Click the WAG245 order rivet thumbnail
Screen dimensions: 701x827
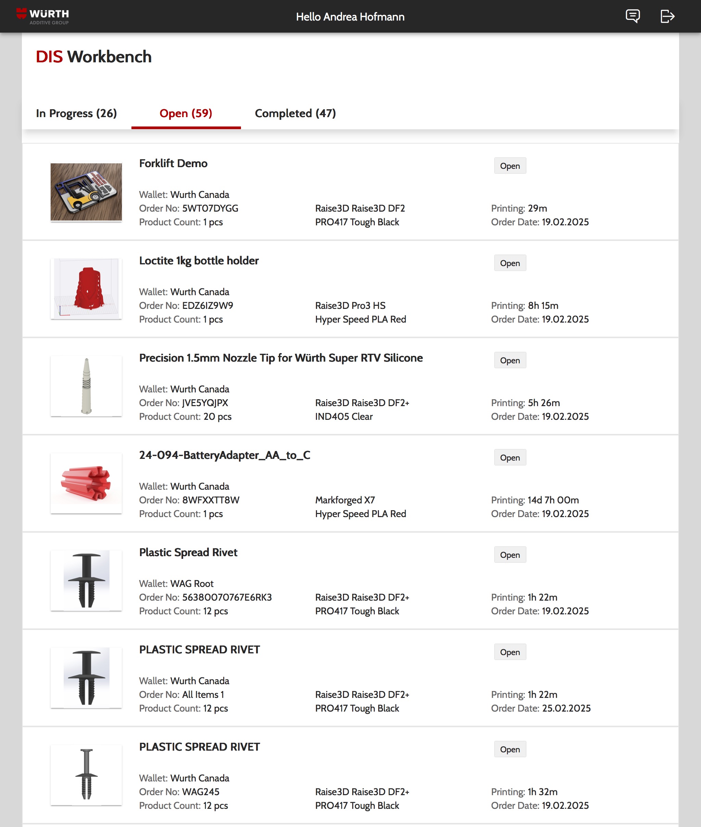pyautogui.click(x=86, y=775)
